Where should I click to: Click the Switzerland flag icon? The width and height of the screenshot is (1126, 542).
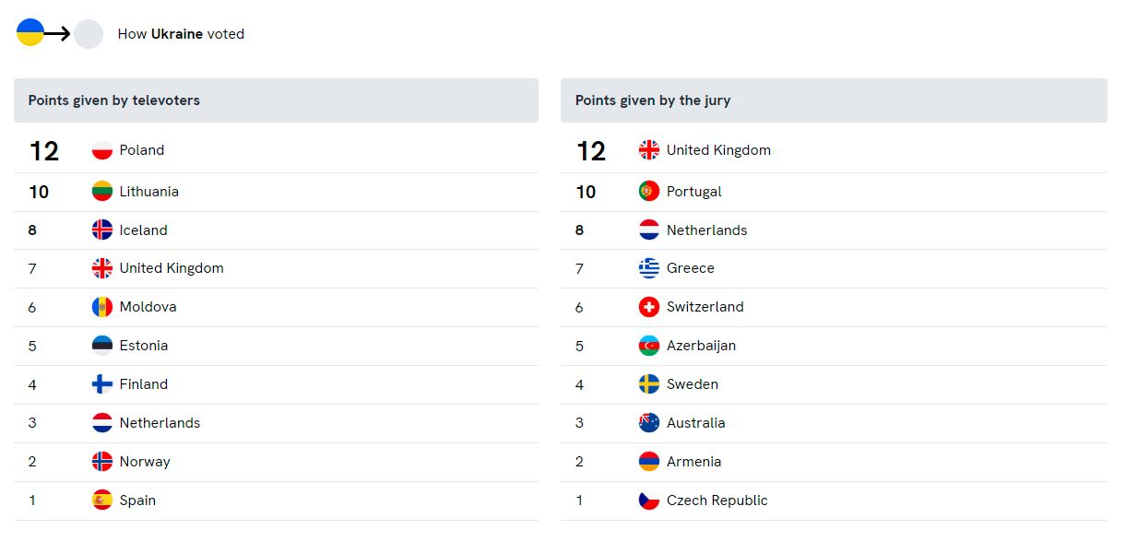(649, 307)
